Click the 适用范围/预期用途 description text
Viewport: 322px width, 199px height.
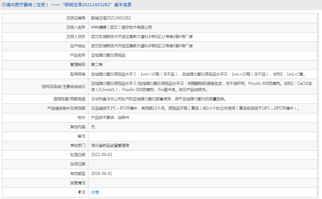pyautogui.click(x=158, y=99)
